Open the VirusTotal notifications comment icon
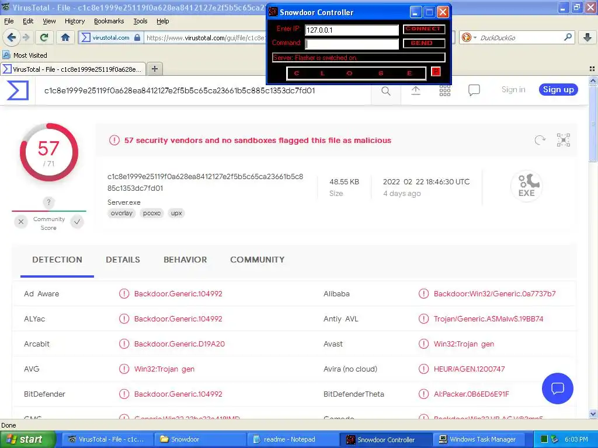Screen dimensions: 598x448 [474, 90]
